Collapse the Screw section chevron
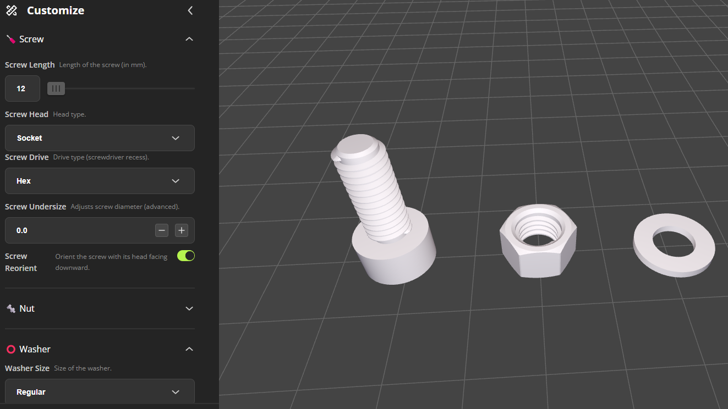Screen dimensions: 728x409 pyautogui.click(x=189, y=39)
